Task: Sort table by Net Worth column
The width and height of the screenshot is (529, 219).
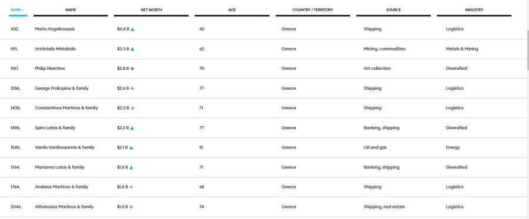Action: point(151,10)
